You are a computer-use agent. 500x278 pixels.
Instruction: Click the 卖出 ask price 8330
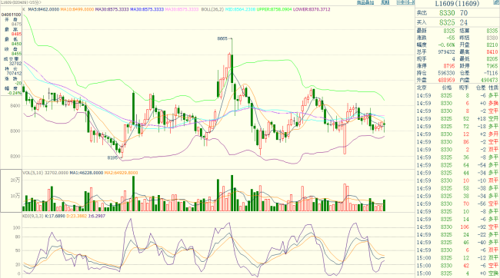[x=447, y=13]
